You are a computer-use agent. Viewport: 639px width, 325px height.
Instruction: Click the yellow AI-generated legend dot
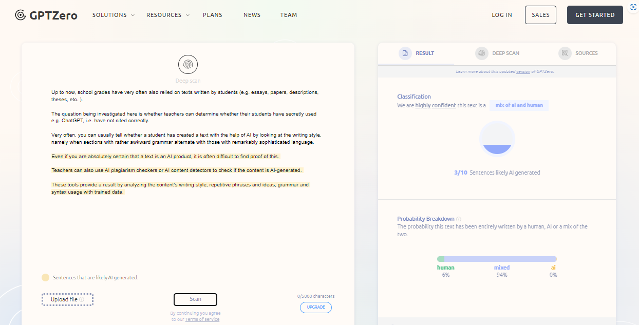45,277
